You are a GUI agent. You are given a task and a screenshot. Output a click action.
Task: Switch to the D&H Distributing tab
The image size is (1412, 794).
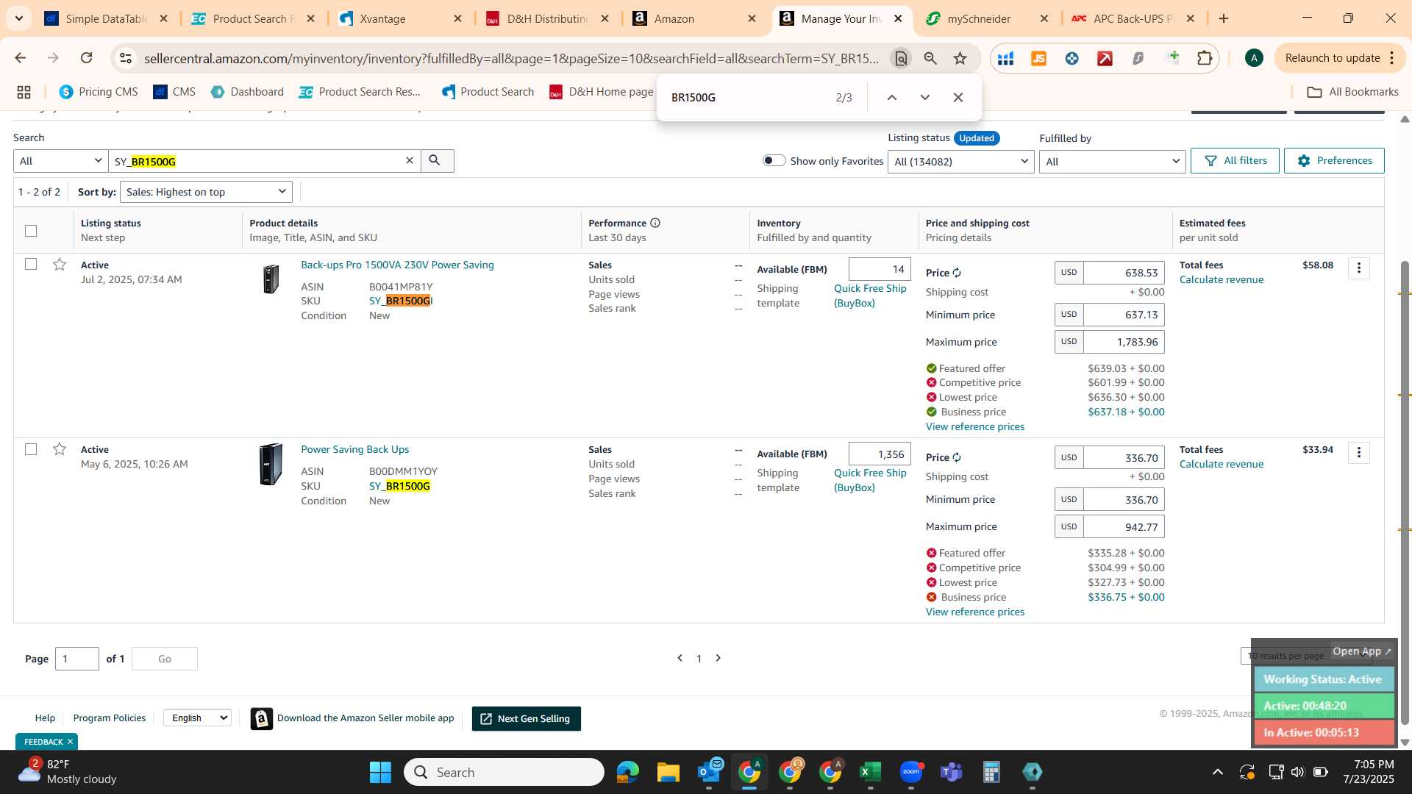click(x=547, y=18)
